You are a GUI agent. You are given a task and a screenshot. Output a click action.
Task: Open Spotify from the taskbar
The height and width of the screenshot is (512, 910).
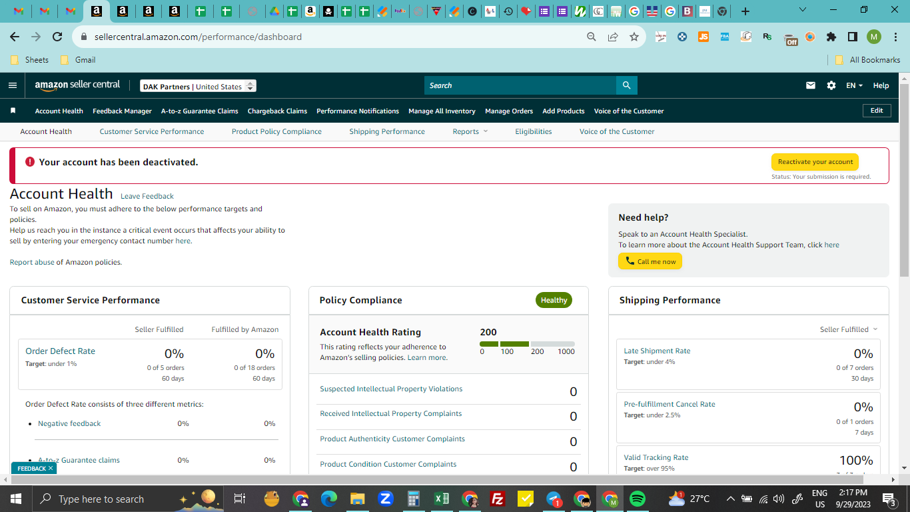637,499
